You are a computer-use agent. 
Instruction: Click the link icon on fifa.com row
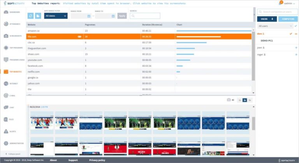[79, 37]
